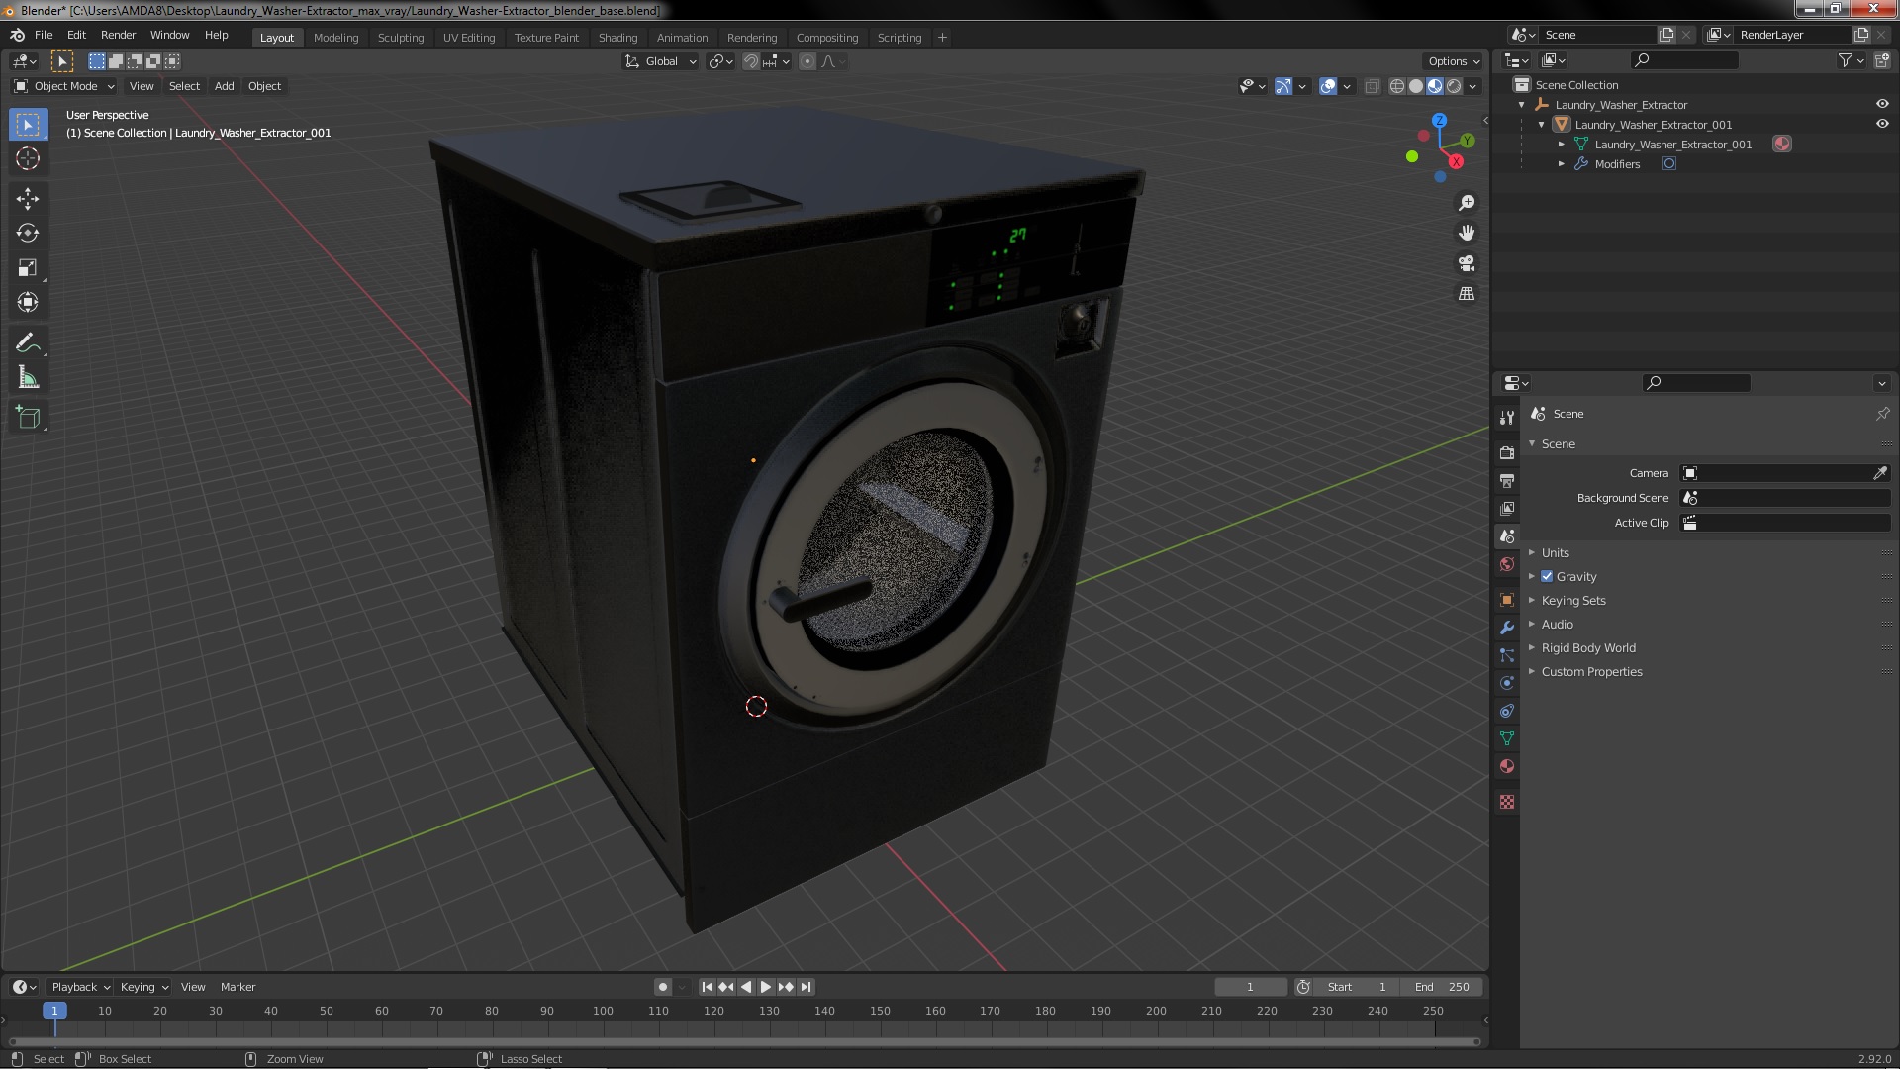Click the hand pan view gizmo

(x=1467, y=233)
